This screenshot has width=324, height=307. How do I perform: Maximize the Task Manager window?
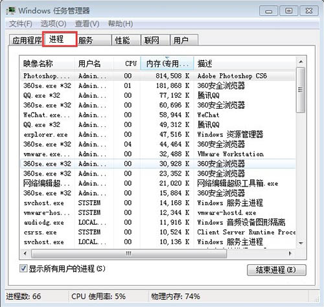point(289,11)
